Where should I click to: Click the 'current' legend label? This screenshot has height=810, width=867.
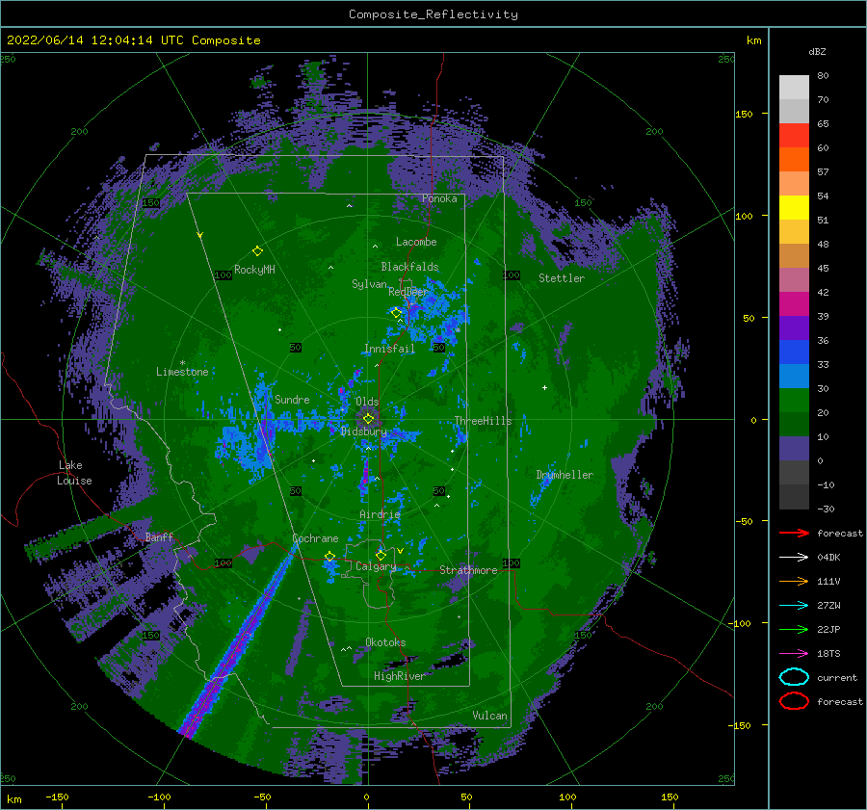[x=836, y=677]
